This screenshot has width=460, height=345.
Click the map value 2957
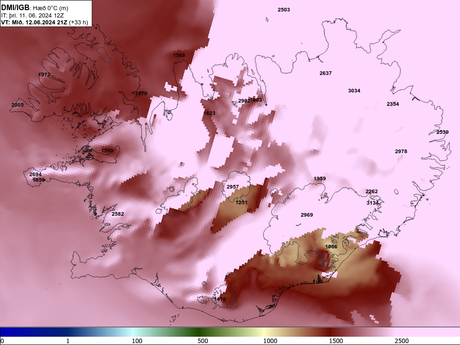(x=233, y=187)
